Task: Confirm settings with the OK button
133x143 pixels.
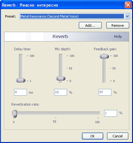Action: (93, 136)
